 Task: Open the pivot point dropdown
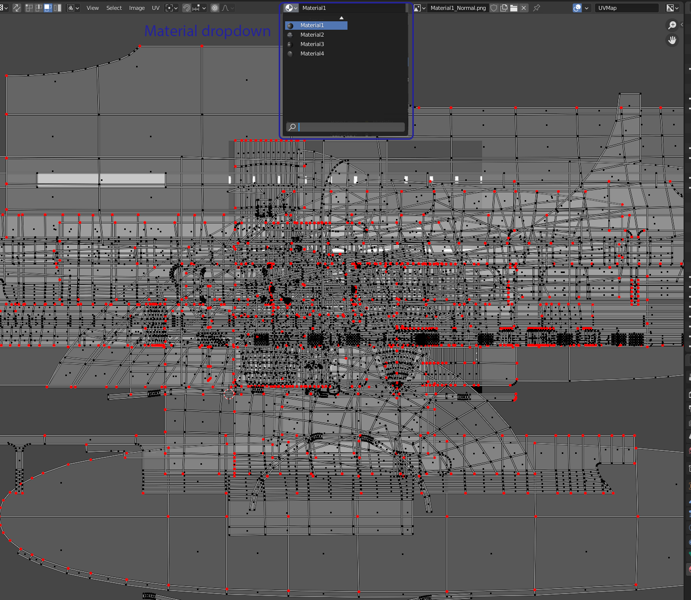coord(172,8)
